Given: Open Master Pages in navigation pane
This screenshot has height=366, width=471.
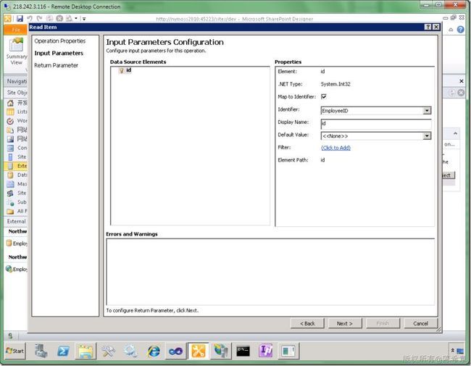Looking at the screenshot, I should [x=17, y=184].
